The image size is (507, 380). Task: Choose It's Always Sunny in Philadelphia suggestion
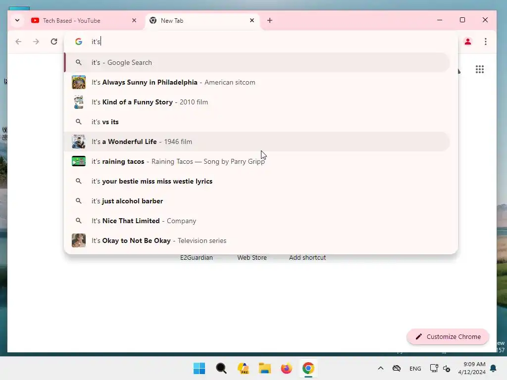[x=257, y=82]
